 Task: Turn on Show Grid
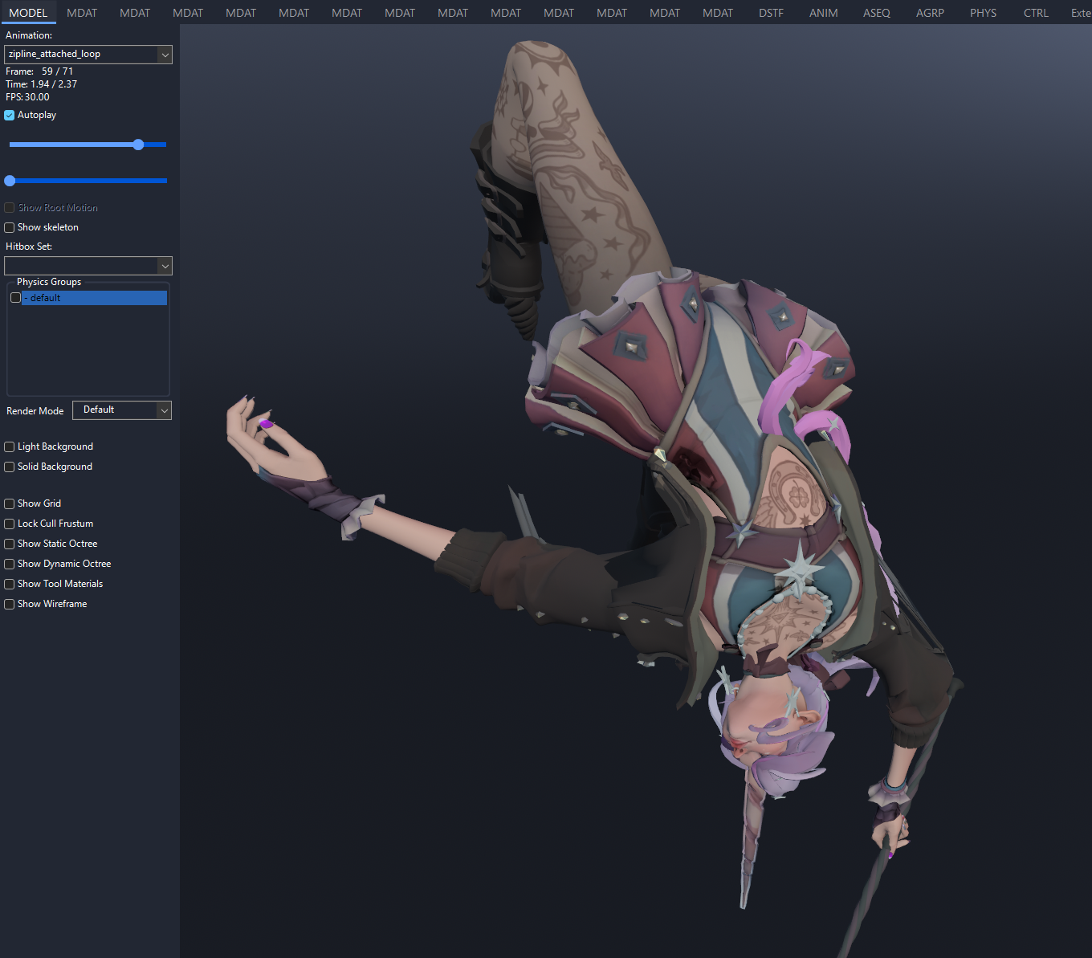(x=10, y=504)
